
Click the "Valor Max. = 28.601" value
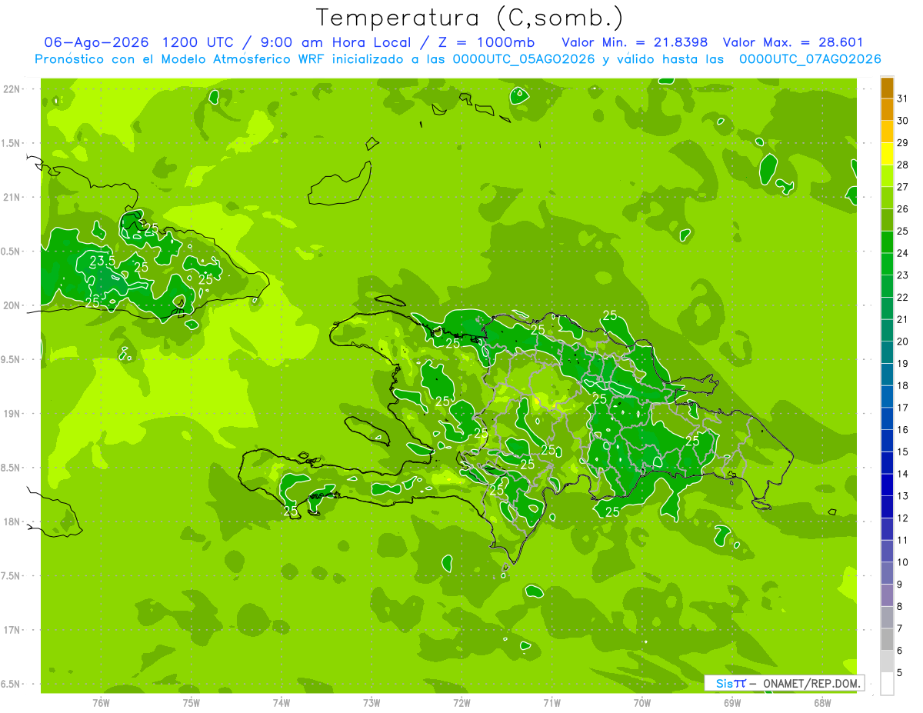[x=792, y=42]
